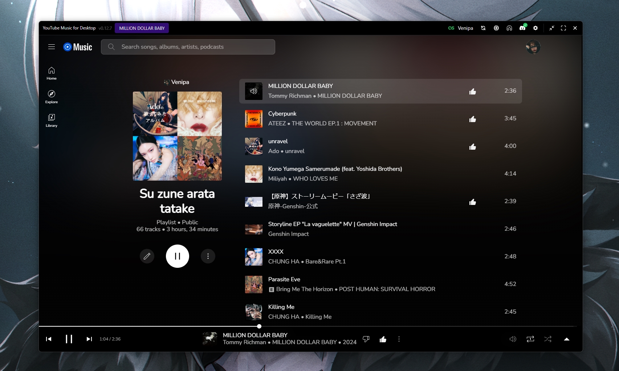Click the sync/refresh icon in the title bar
The image size is (619, 371).
coord(483,28)
